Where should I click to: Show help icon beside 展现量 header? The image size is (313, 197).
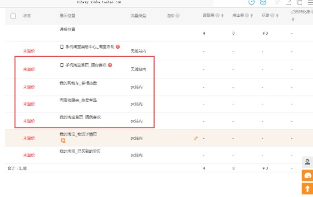pyautogui.click(x=217, y=15)
